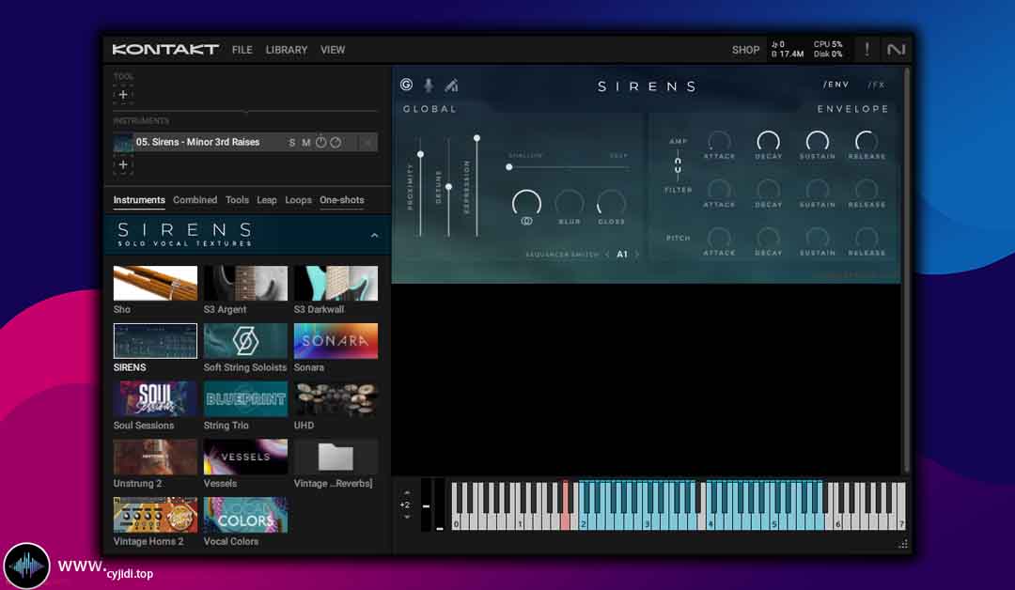Open the /ENV page

[x=835, y=85]
